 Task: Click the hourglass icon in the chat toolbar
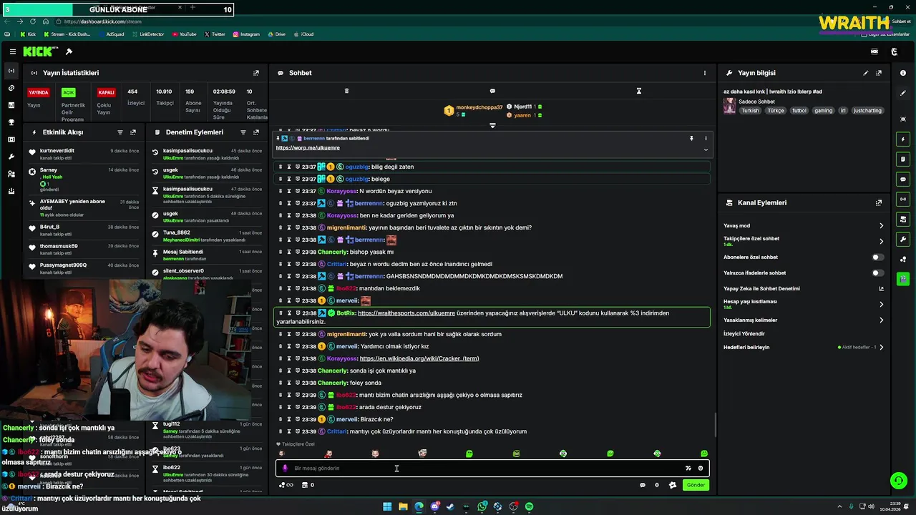[x=639, y=91]
